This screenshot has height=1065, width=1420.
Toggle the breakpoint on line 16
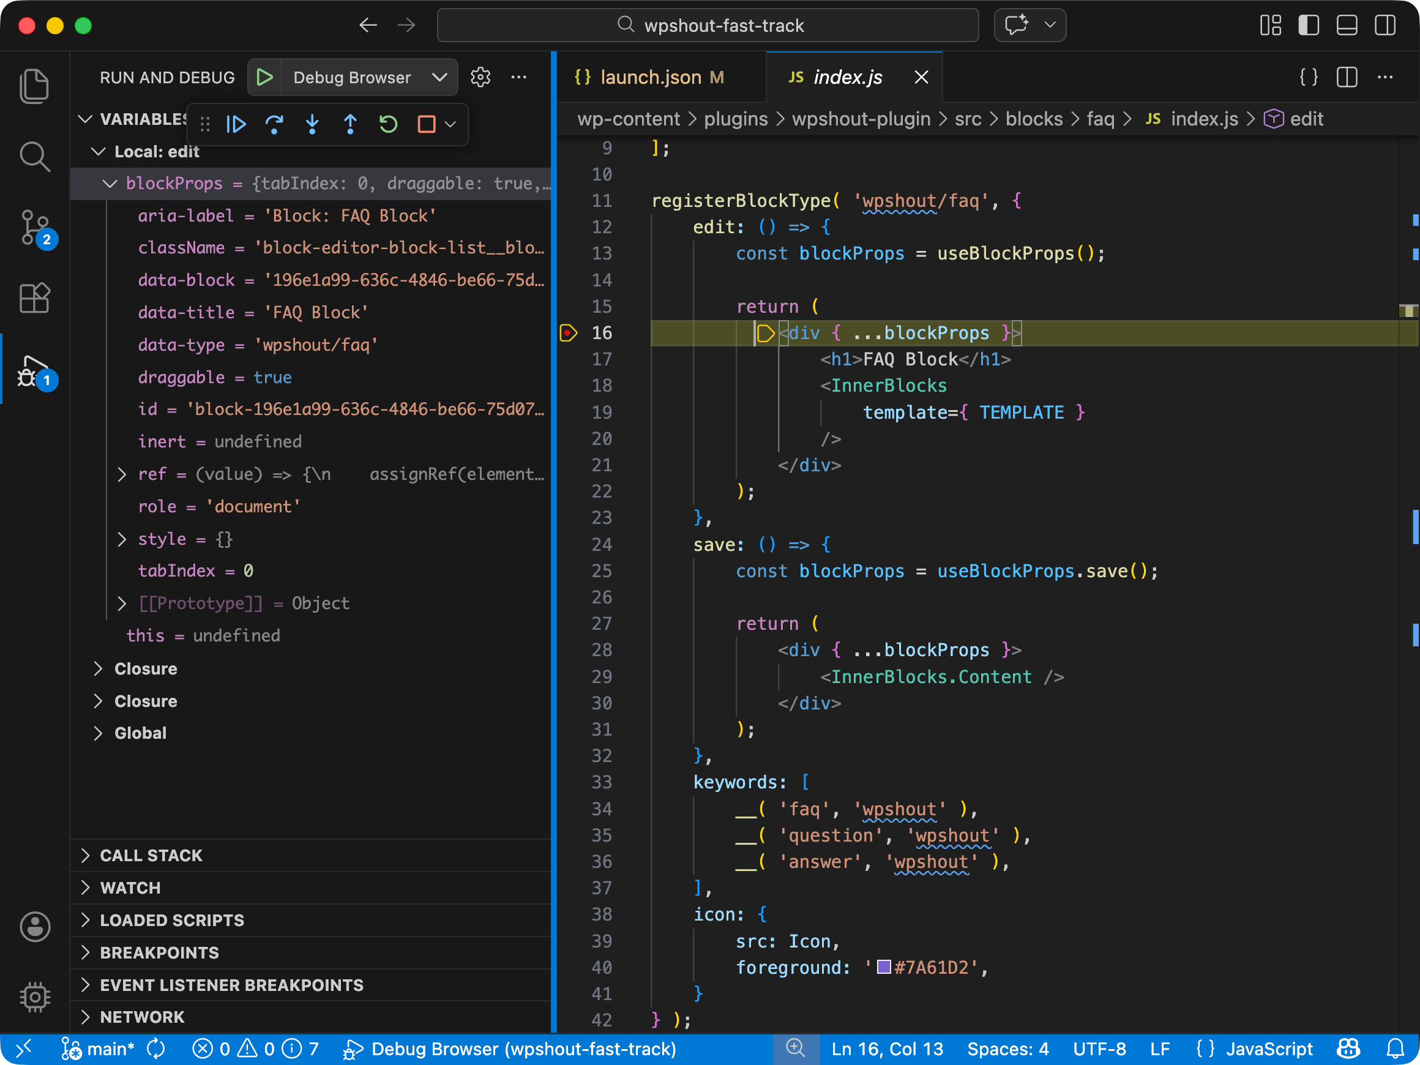point(568,333)
